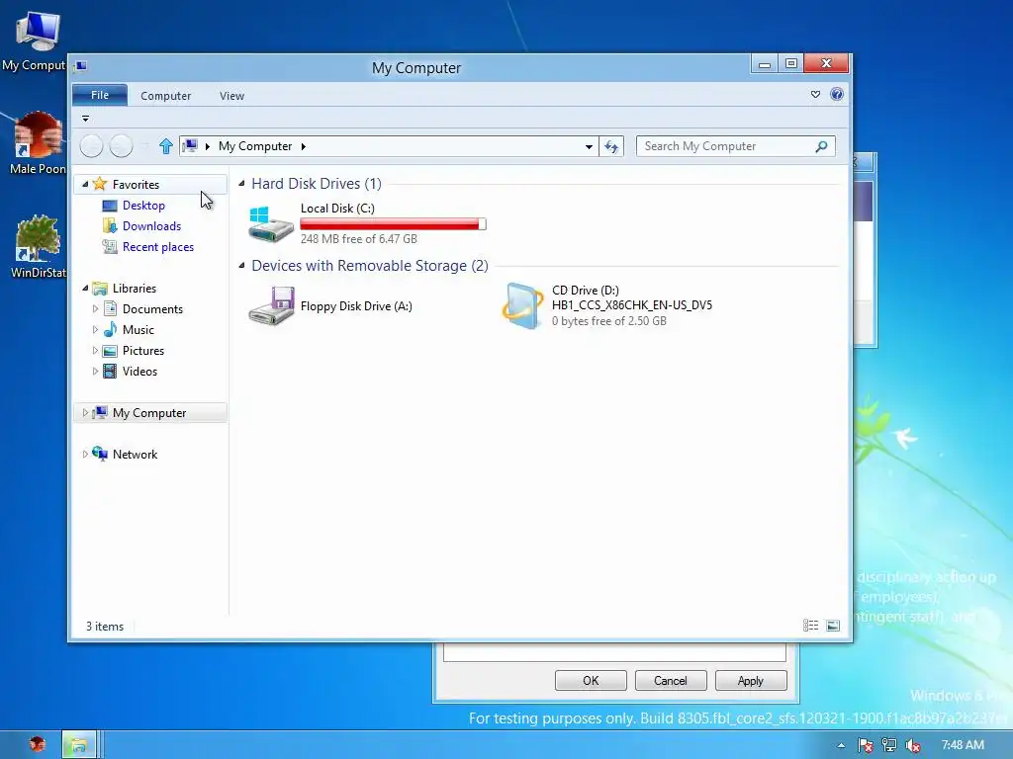This screenshot has width=1013, height=759.
Task: Click the File Explorer taskbar button
Action: click(x=79, y=745)
